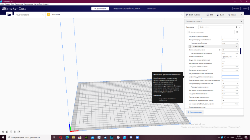Switch to left side view cube icon
Screen dimensions: 250x140
click(x=15, y=132)
